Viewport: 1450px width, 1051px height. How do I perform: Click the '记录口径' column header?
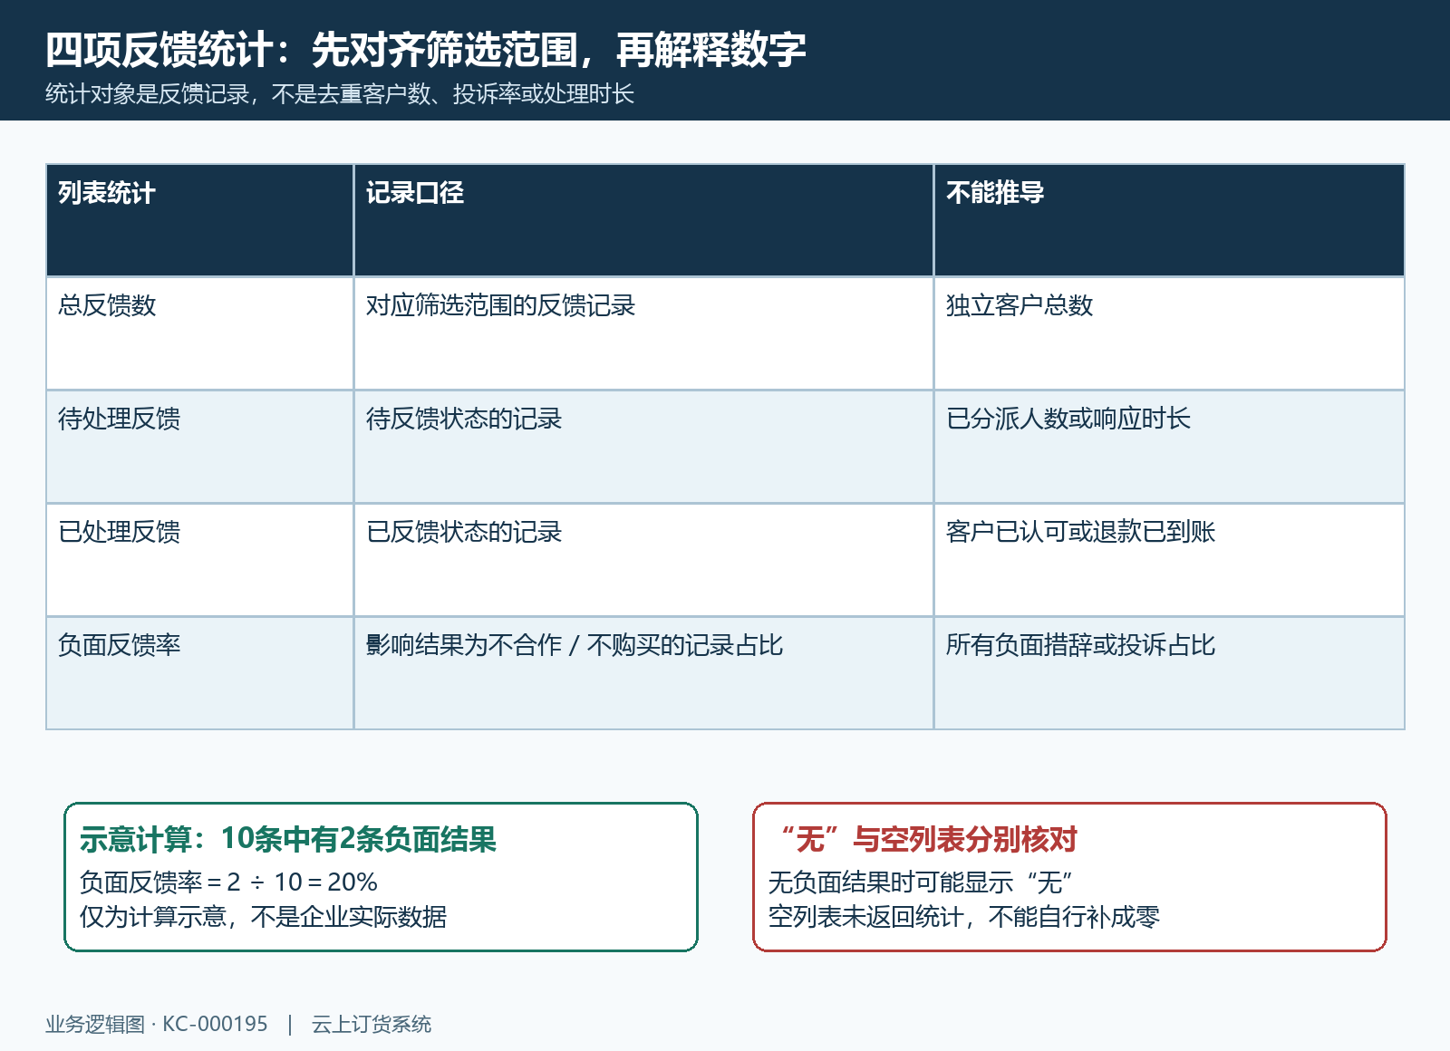point(643,220)
